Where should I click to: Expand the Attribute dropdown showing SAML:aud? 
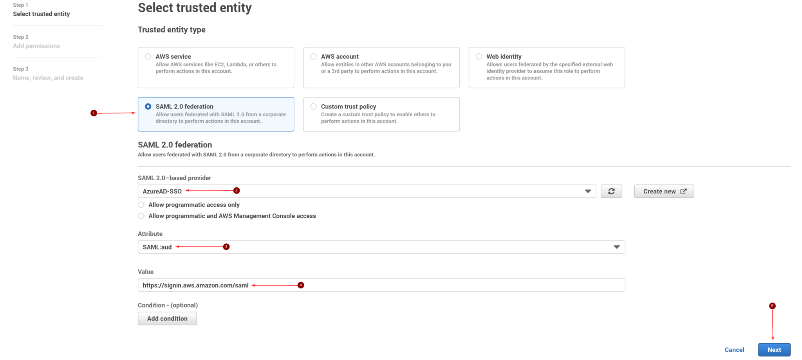pos(381,247)
